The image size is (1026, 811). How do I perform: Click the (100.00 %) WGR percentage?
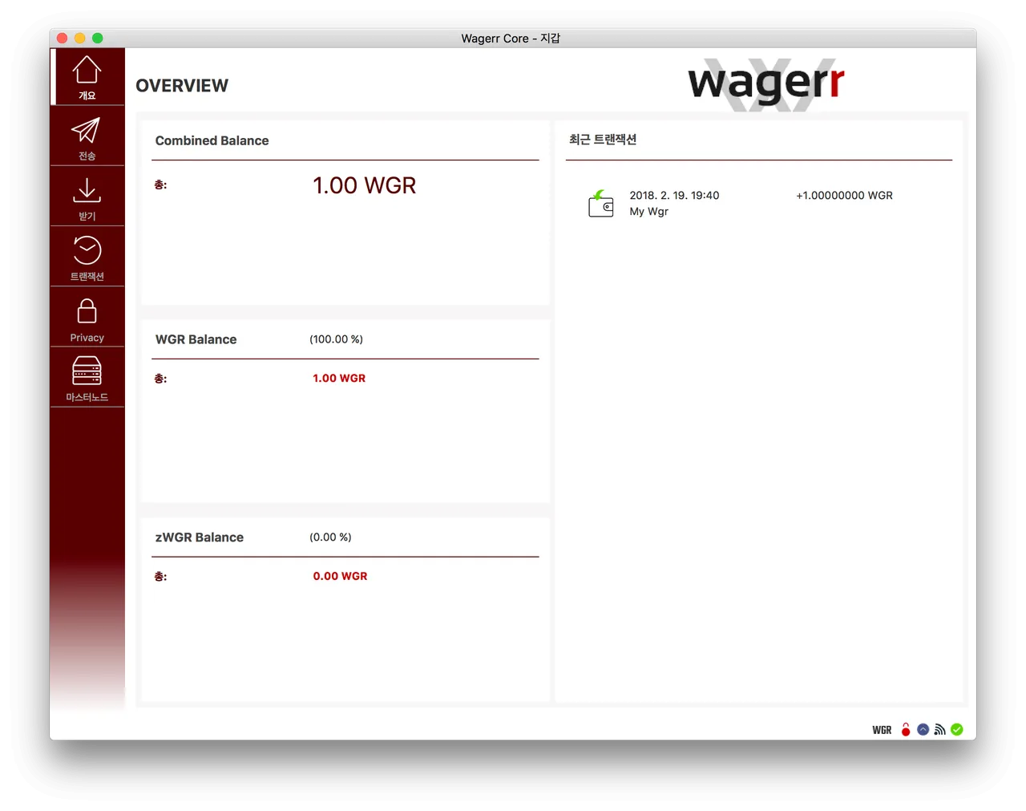pyautogui.click(x=336, y=339)
